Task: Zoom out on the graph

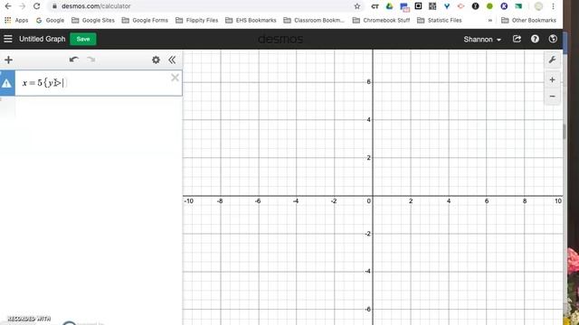Action: coord(553,97)
